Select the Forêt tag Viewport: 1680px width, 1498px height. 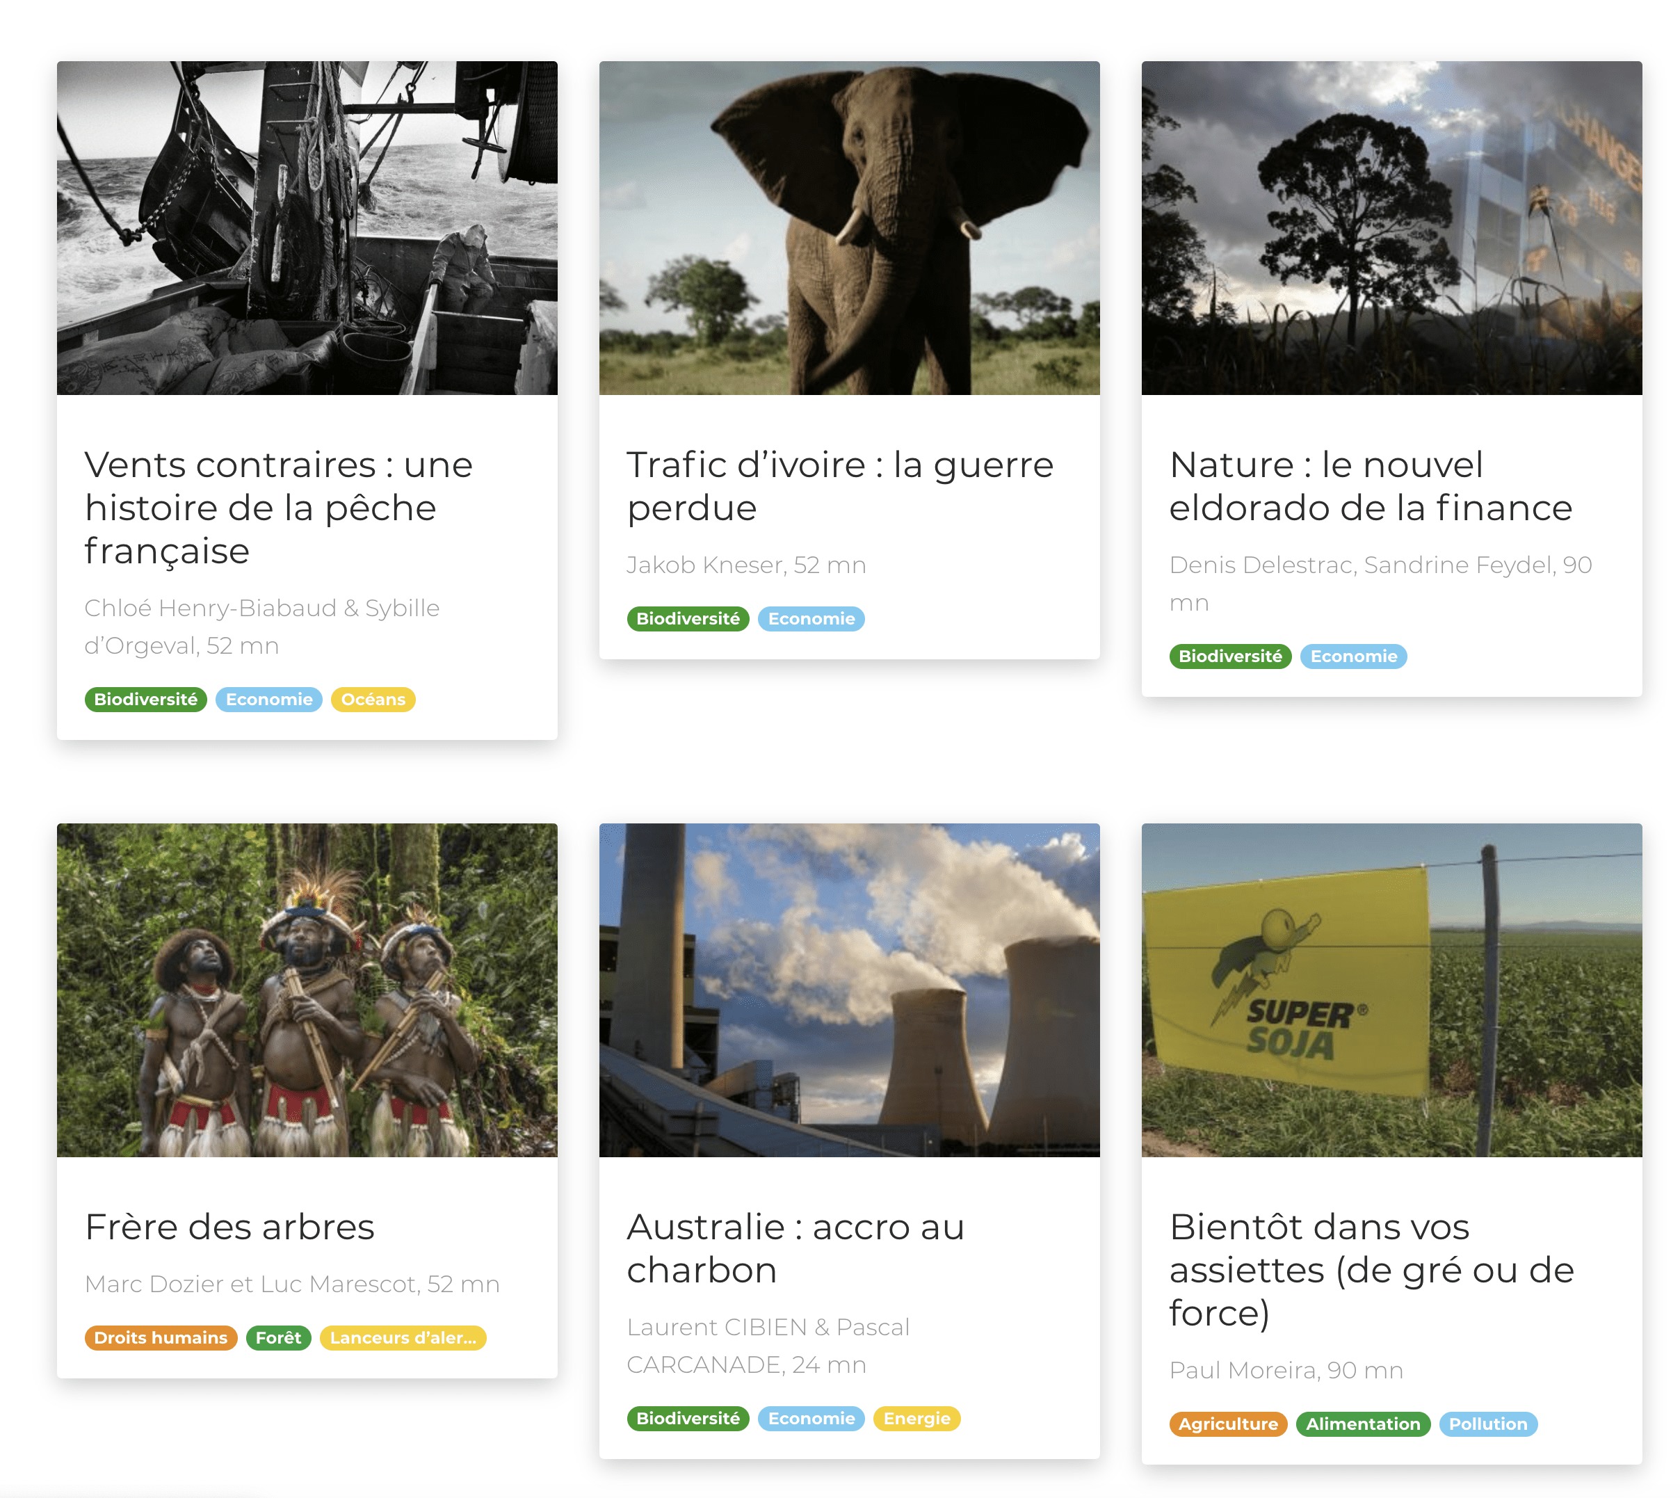[x=278, y=1338]
